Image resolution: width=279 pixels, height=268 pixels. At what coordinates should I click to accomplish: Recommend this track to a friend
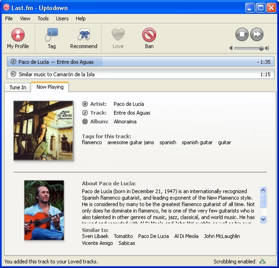point(84,39)
